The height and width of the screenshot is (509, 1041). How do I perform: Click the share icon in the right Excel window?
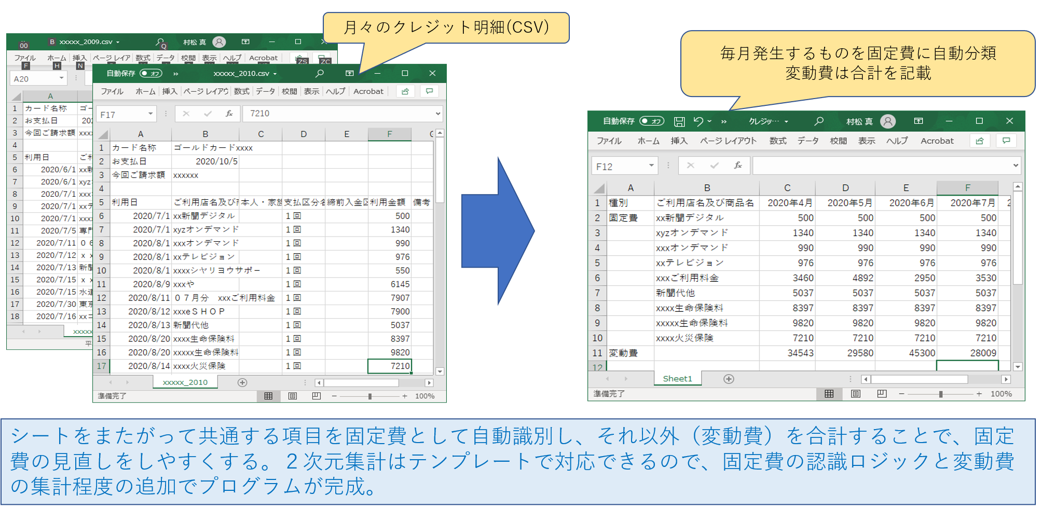pyautogui.click(x=980, y=141)
